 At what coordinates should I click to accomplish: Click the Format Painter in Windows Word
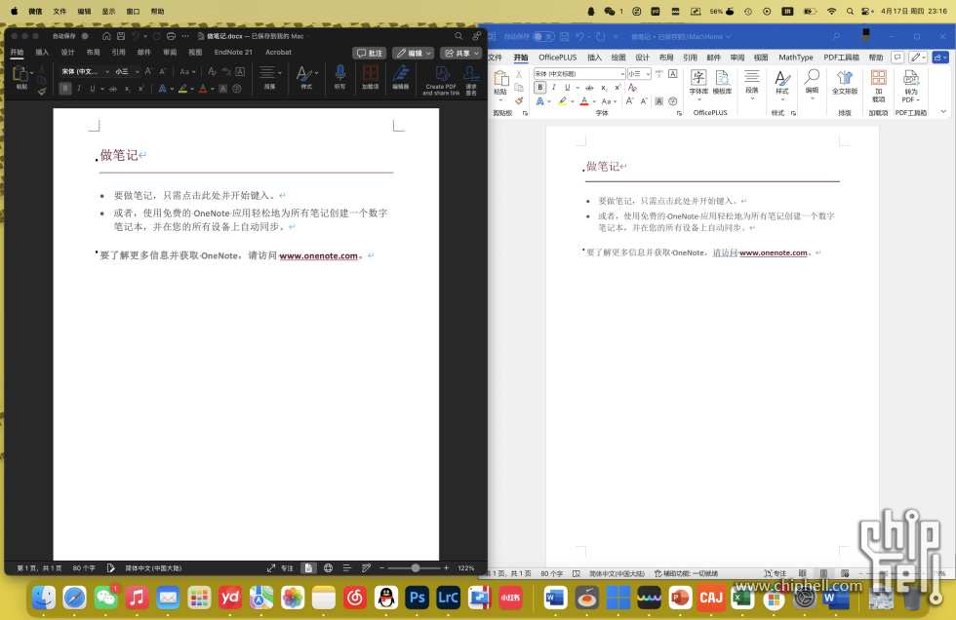pos(519,100)
